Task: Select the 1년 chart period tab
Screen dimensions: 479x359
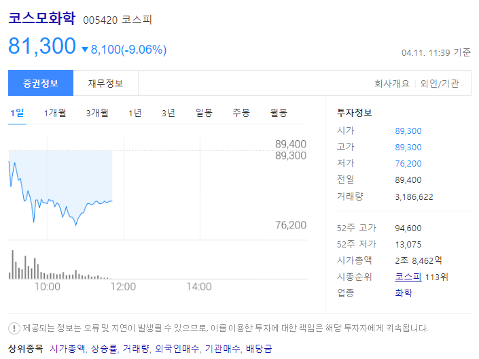Action: tap(135, 113)
